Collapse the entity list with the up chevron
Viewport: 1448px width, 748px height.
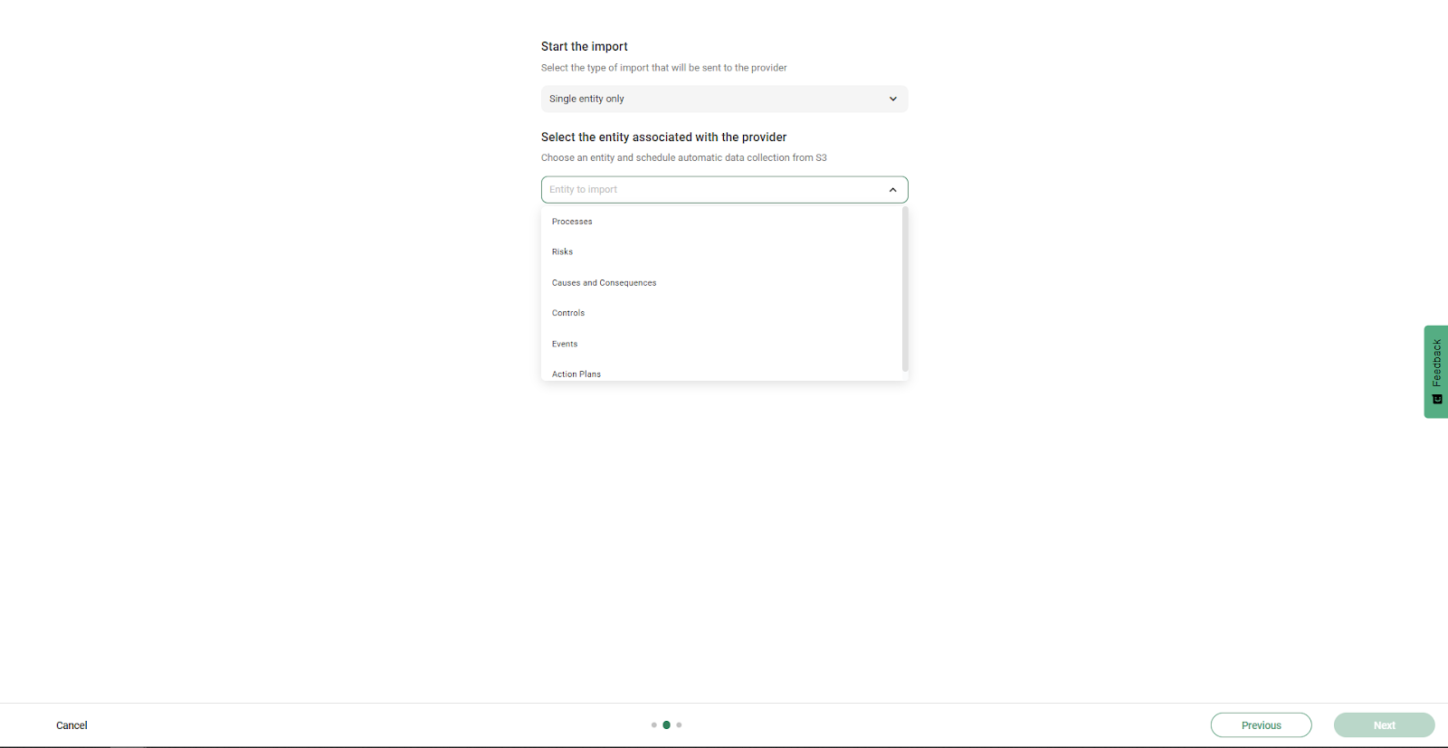892,190
